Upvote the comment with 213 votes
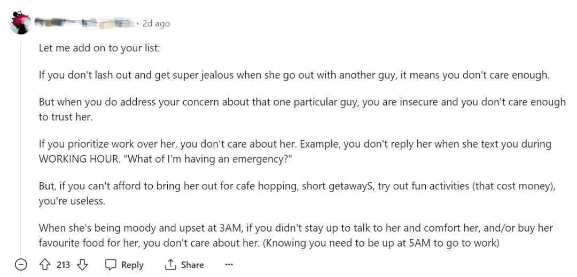Viewport: 577px width, 277px height. point(44,265)
